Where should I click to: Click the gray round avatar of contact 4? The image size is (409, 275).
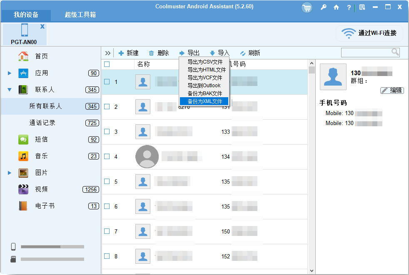pos(147,157)
